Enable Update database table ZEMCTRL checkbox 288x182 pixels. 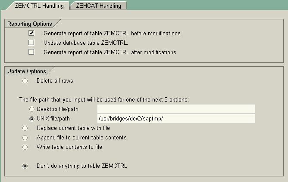[x=31, y=43]
